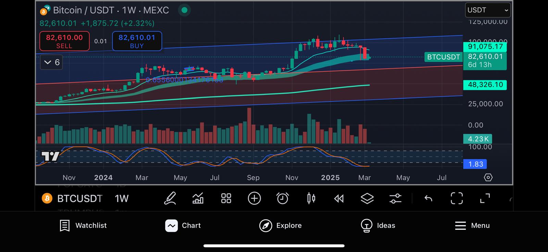Tap the blue BUY 82,610.01 button

[x=137, y=41]
